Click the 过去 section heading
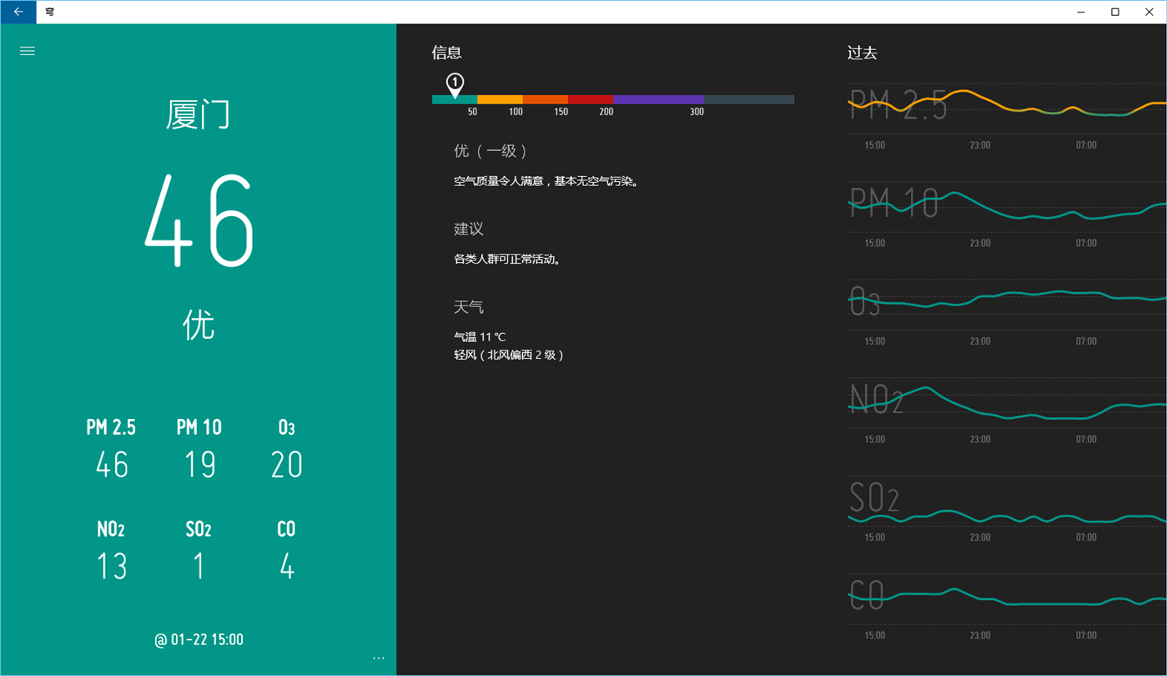This screenshot has width=1167, height=676. pos(863,53)
